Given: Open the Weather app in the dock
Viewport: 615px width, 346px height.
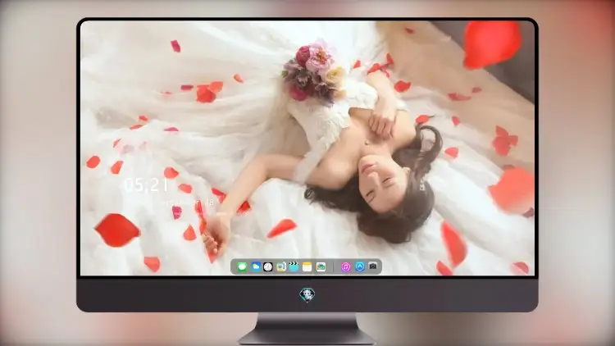Looking at the screenshot, I should (x=256, y=267).
